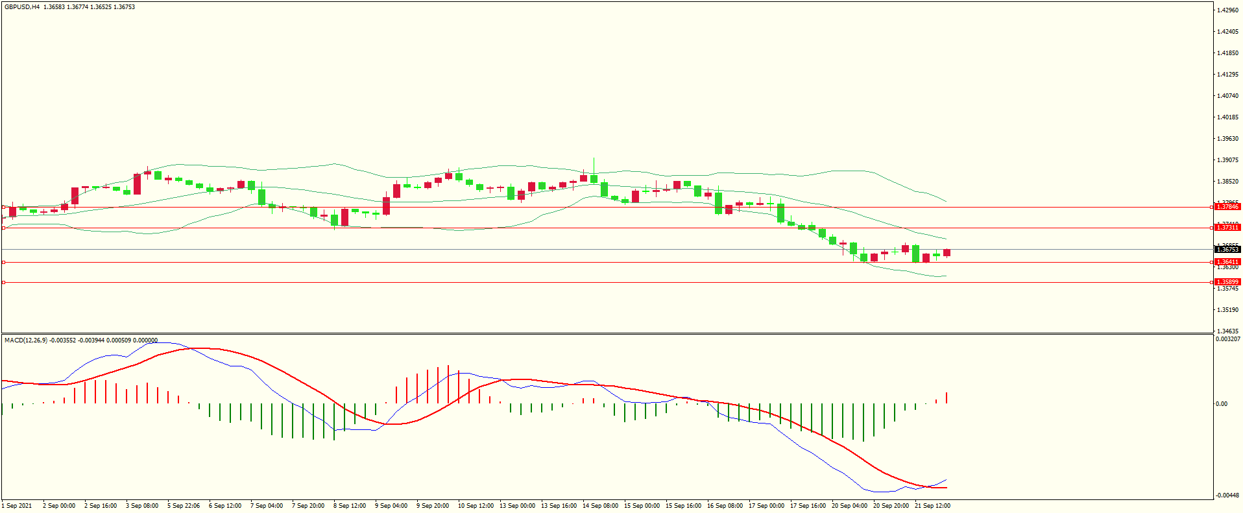
Task: Select the 1.35899 red price tag
Action: tap(1227, 282)
